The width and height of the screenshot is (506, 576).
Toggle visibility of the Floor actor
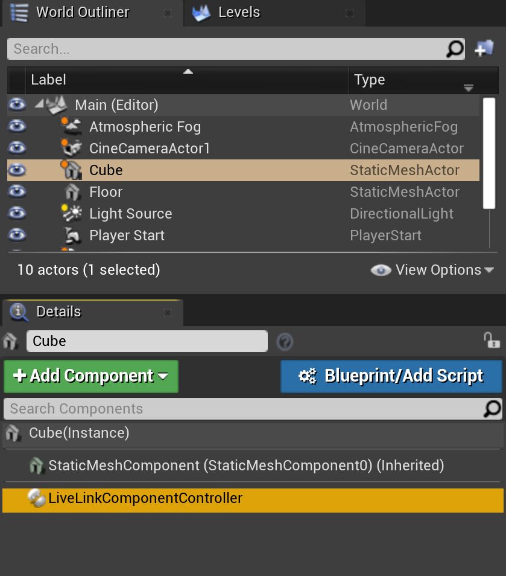(x=16, y=192)
